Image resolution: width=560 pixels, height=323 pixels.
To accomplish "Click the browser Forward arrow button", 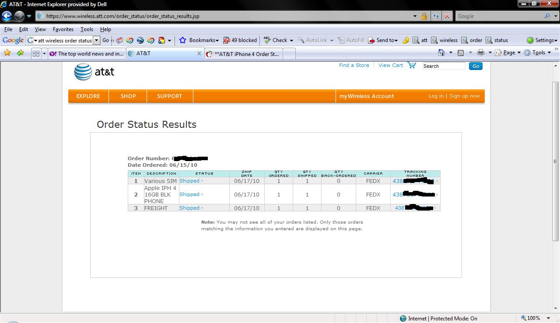I will click(x=19, y=16).
